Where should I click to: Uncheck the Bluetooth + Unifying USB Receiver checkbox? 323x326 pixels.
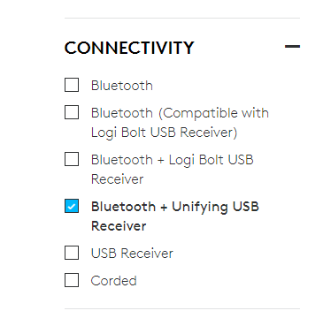point(72,206)
